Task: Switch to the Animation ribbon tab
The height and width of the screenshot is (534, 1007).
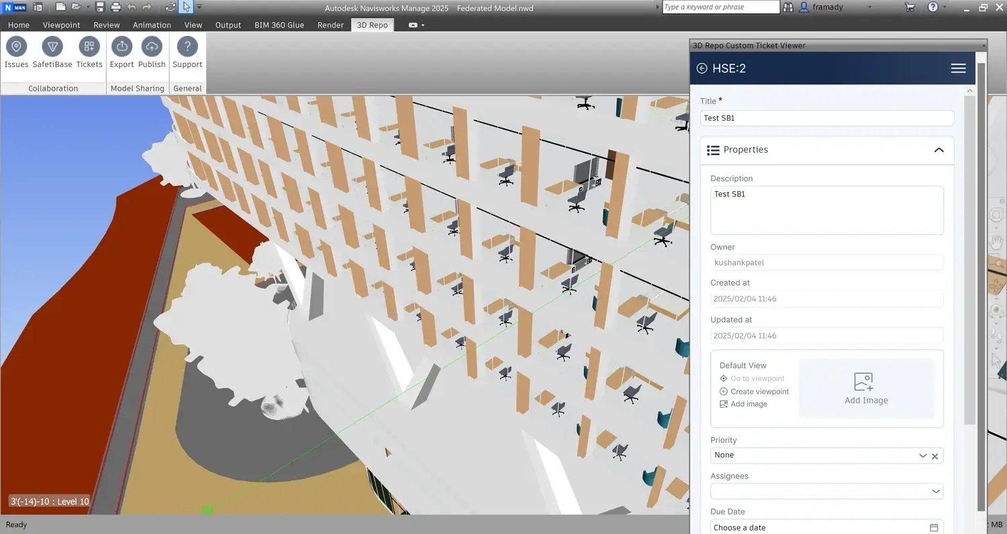Action: click(x=152, y=25)
